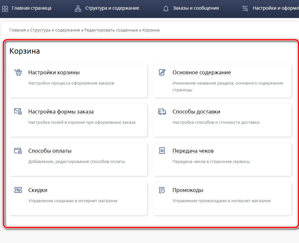This screenshot has height=243, width=299.
Task: Click the shopping cart settings icon
Action: coord(18,72)
